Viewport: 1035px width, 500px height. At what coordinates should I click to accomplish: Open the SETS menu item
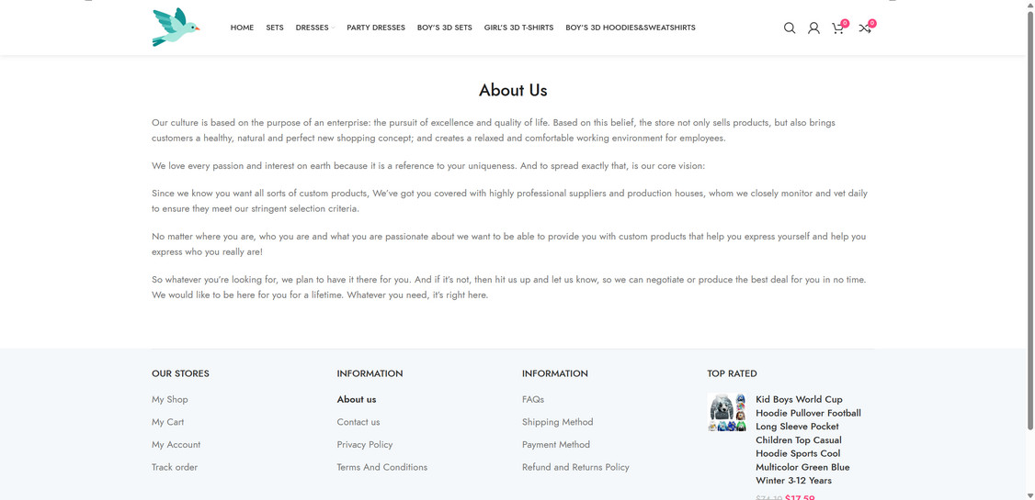click(275, 28)
